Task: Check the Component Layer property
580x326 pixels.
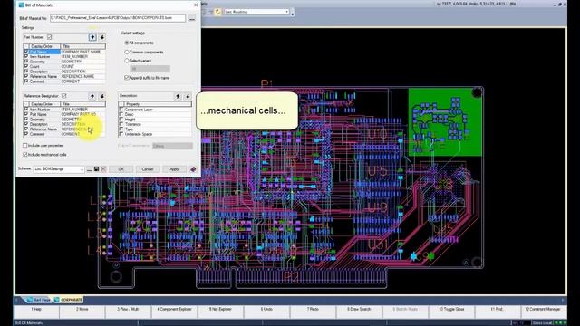Action: (121, 110)
